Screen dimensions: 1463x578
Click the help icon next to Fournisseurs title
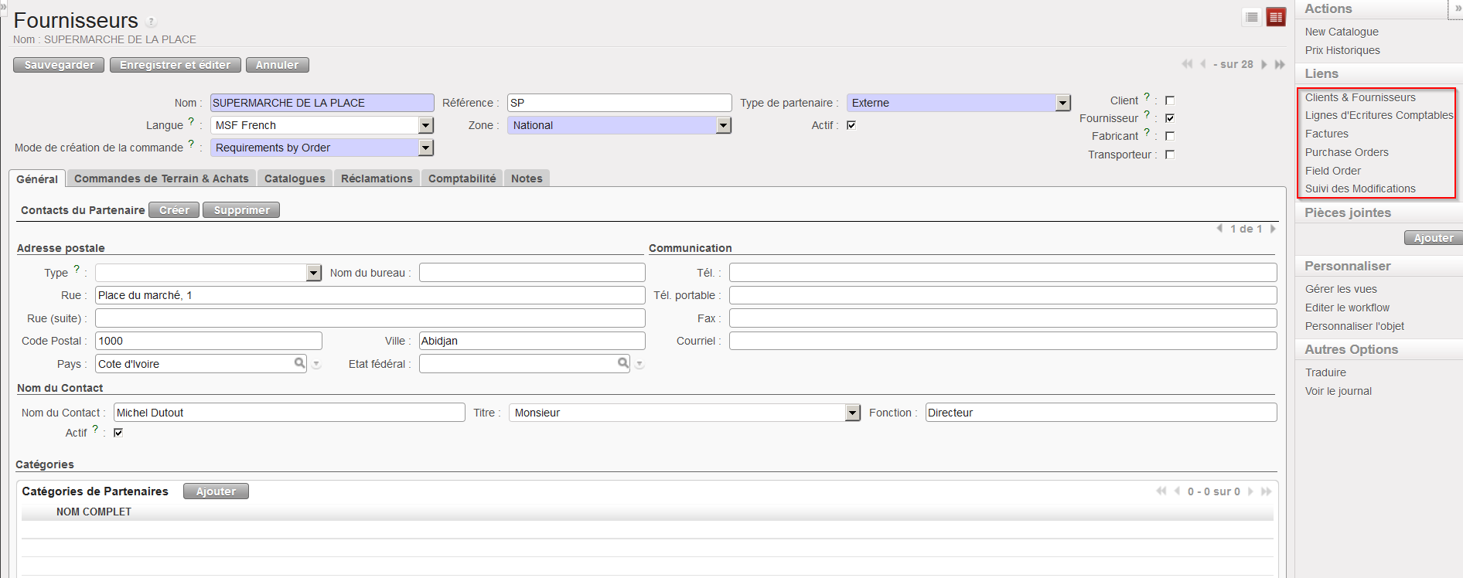tap(152, 22)
